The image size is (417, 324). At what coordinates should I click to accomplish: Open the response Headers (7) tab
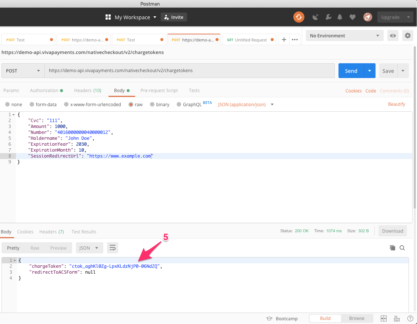point(51,232)
